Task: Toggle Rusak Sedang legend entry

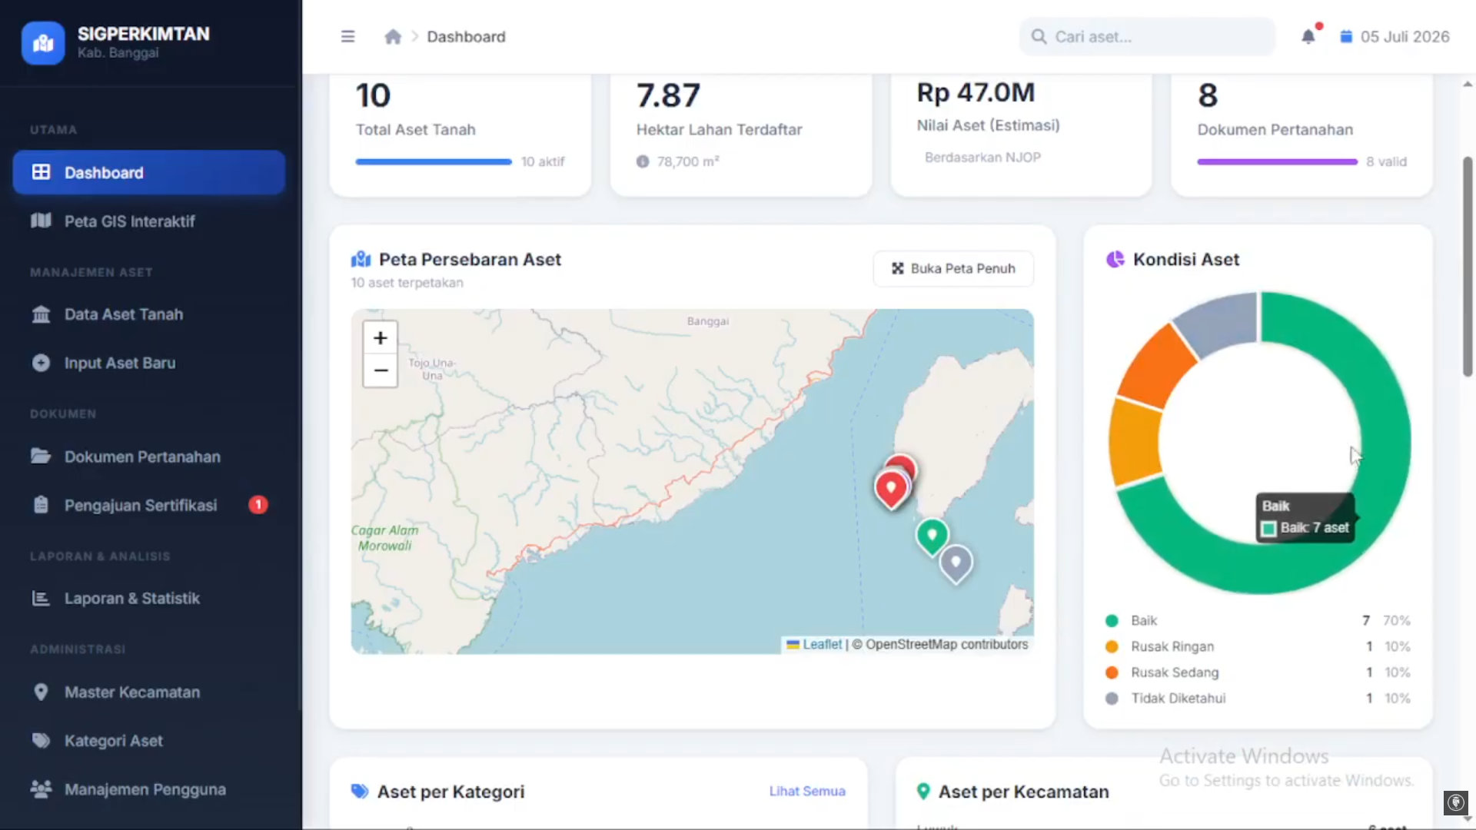Action: [x=1258, y=672]
